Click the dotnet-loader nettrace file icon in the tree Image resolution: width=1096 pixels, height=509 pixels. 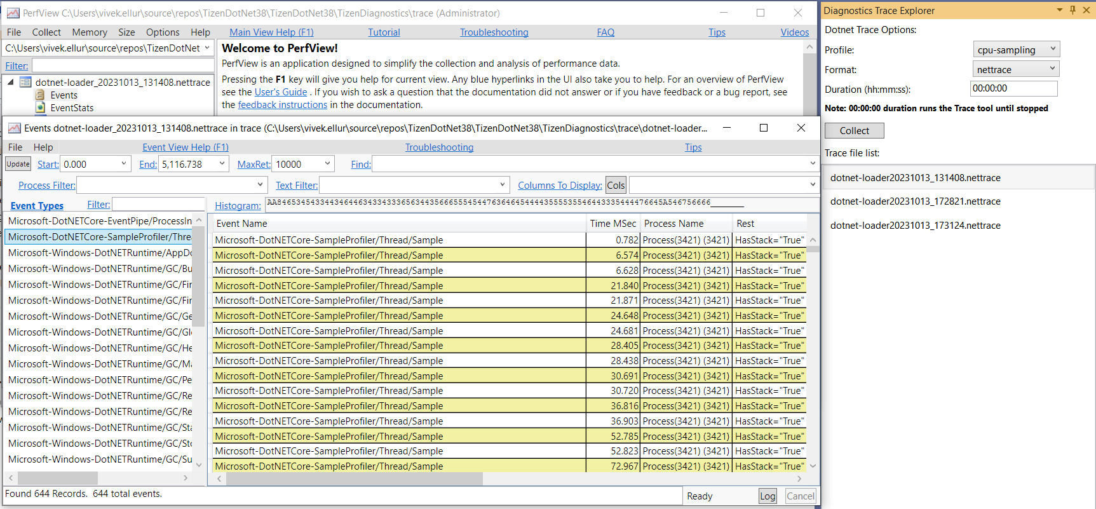(x=25, y=82)
